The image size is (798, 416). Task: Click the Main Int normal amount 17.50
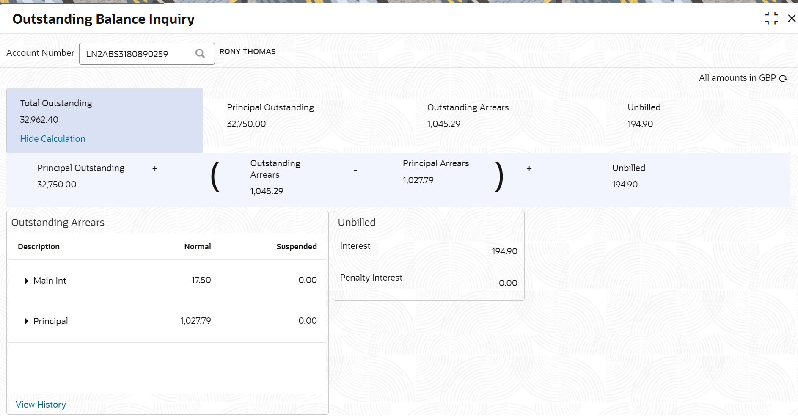pos(201,280)
